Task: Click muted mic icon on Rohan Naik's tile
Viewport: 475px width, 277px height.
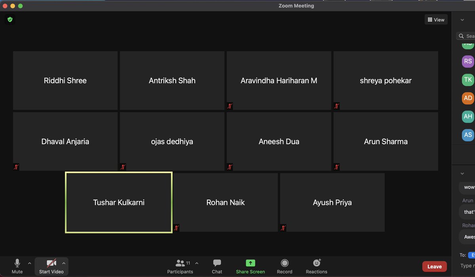Action: coord(176,228)
